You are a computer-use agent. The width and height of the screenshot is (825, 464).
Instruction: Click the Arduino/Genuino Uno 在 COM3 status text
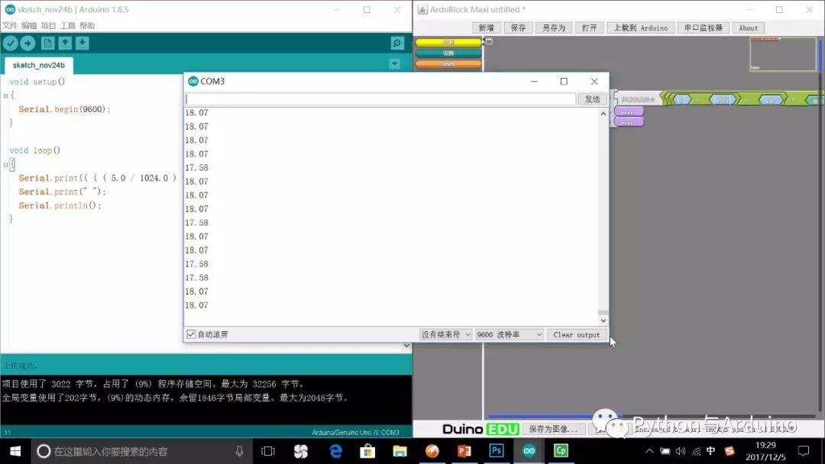click(356, 433)
